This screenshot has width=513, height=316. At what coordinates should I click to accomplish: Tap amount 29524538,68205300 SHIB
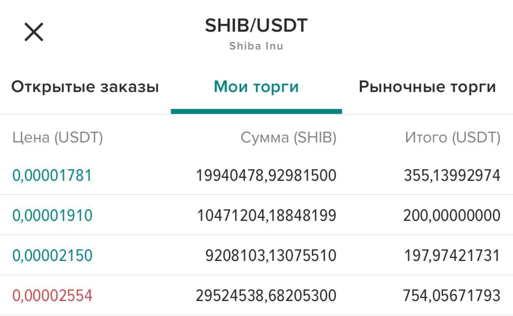266,296
